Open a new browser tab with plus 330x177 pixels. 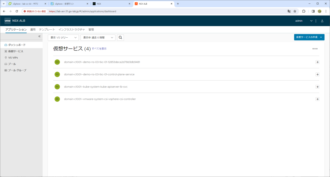click(178, 4)
